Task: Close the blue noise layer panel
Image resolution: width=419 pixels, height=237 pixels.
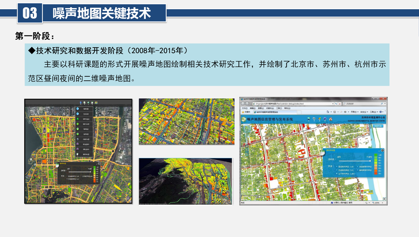Action: (382, 150)
